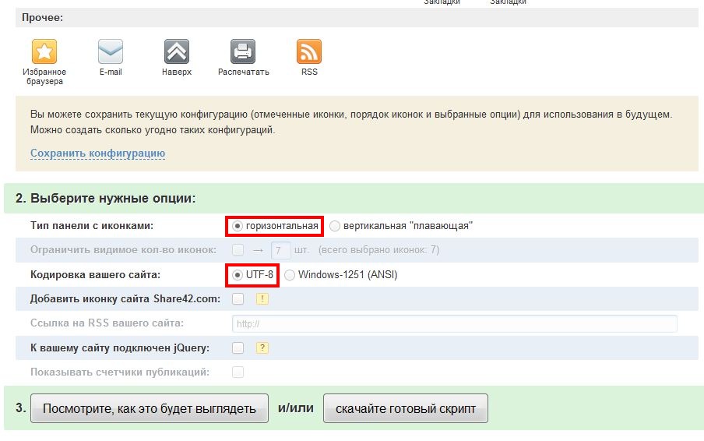This screenshot has width=704, height=441.
Task: Check Показывать счетчики публикаций checkbox
Action: (x=238, y=372)
